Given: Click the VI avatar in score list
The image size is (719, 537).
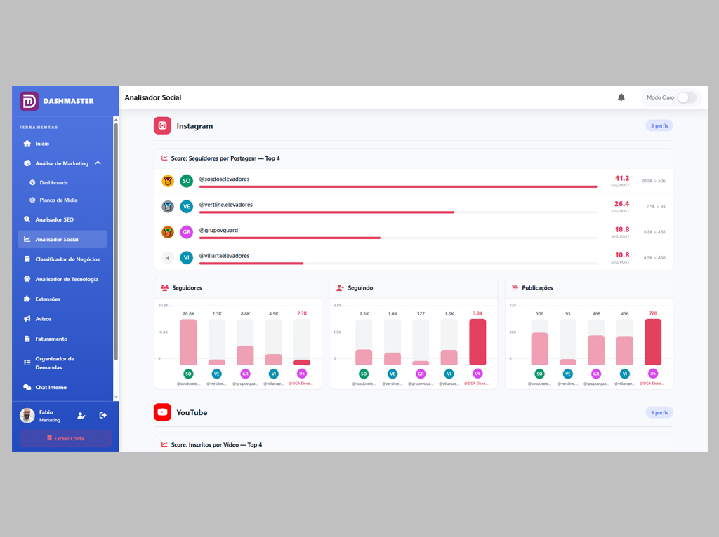Looking at the screenshot, I should click(x=186, y=258).
